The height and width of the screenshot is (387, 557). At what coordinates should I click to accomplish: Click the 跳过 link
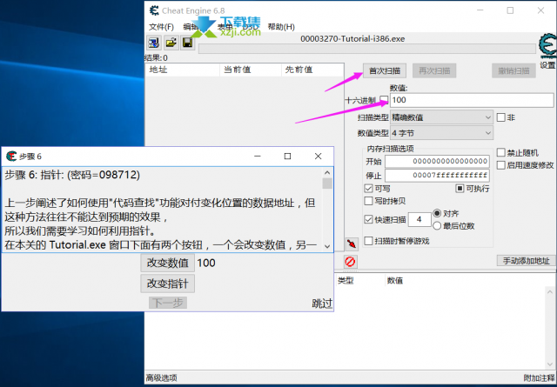click(322, 304)
